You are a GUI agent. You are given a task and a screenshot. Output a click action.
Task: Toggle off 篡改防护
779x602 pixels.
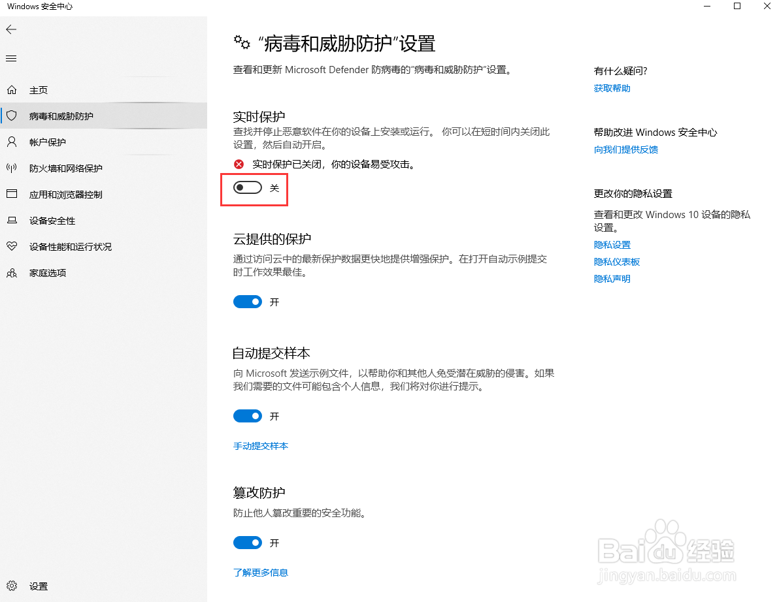[247, 543]
